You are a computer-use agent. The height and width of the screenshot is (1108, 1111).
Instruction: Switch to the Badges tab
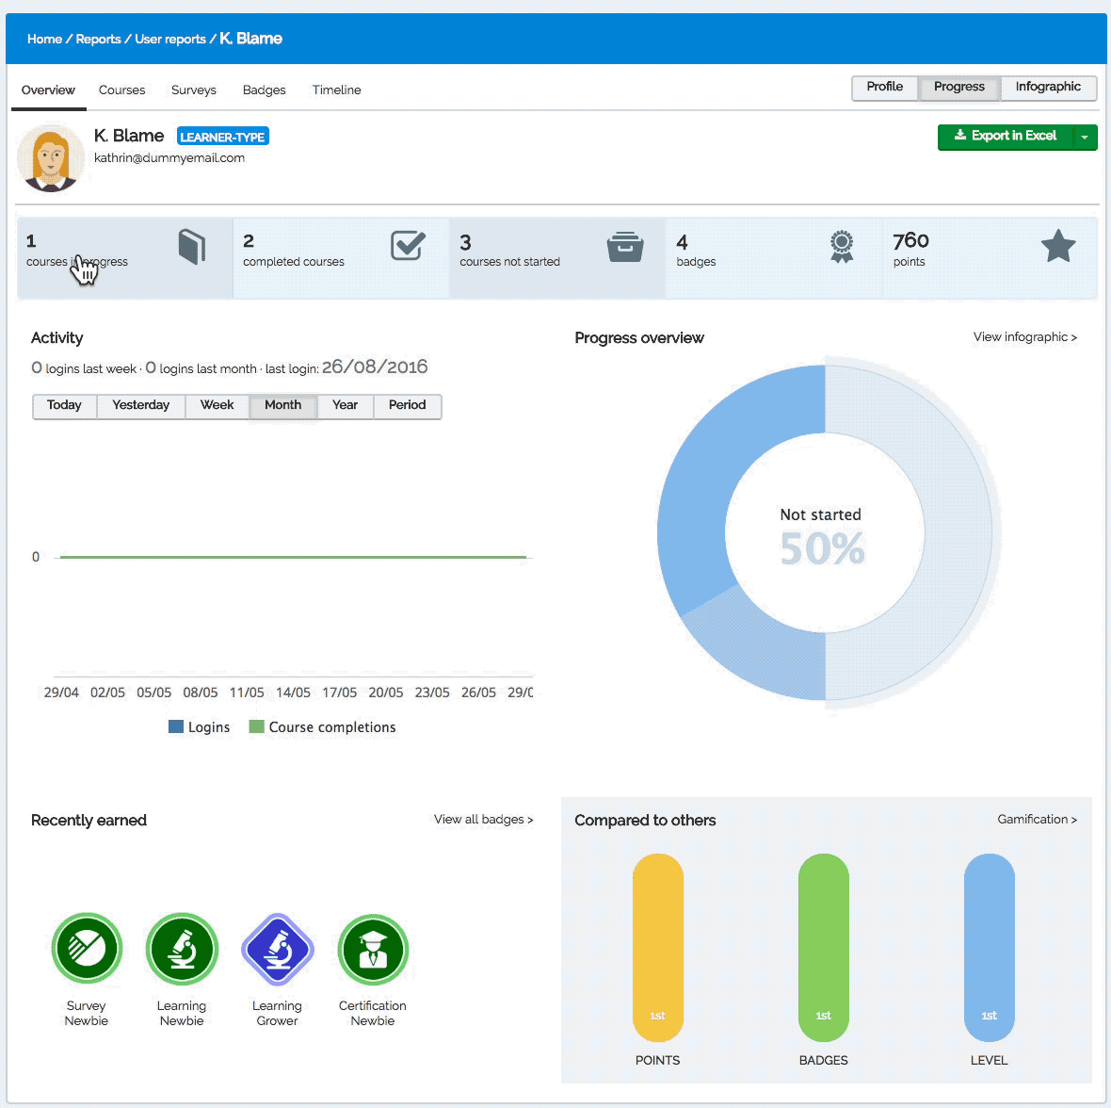(265, 90)
